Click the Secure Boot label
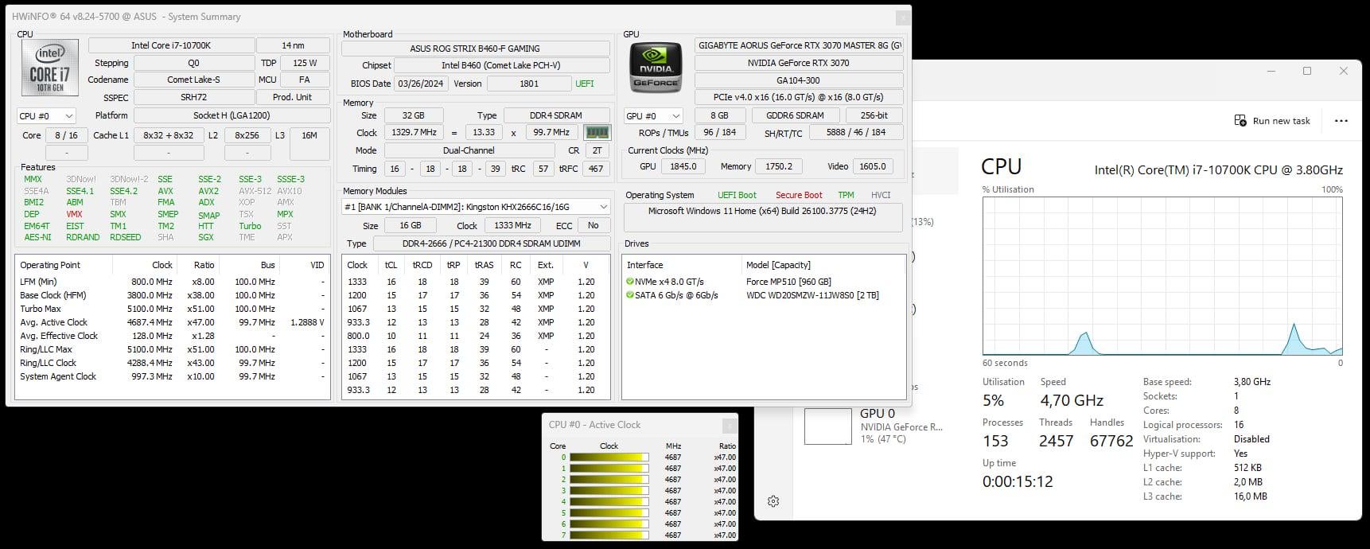This screenshot has height=549, width=1370. point(799,195)
